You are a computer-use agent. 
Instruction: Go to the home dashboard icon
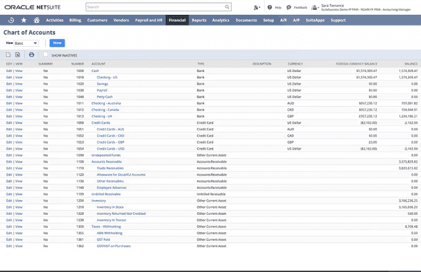(x=37, y=20)
